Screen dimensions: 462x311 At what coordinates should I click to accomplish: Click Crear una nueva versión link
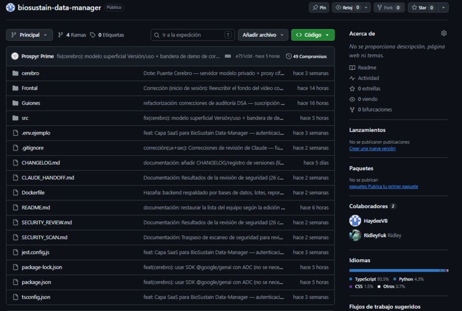pos(372,148)
